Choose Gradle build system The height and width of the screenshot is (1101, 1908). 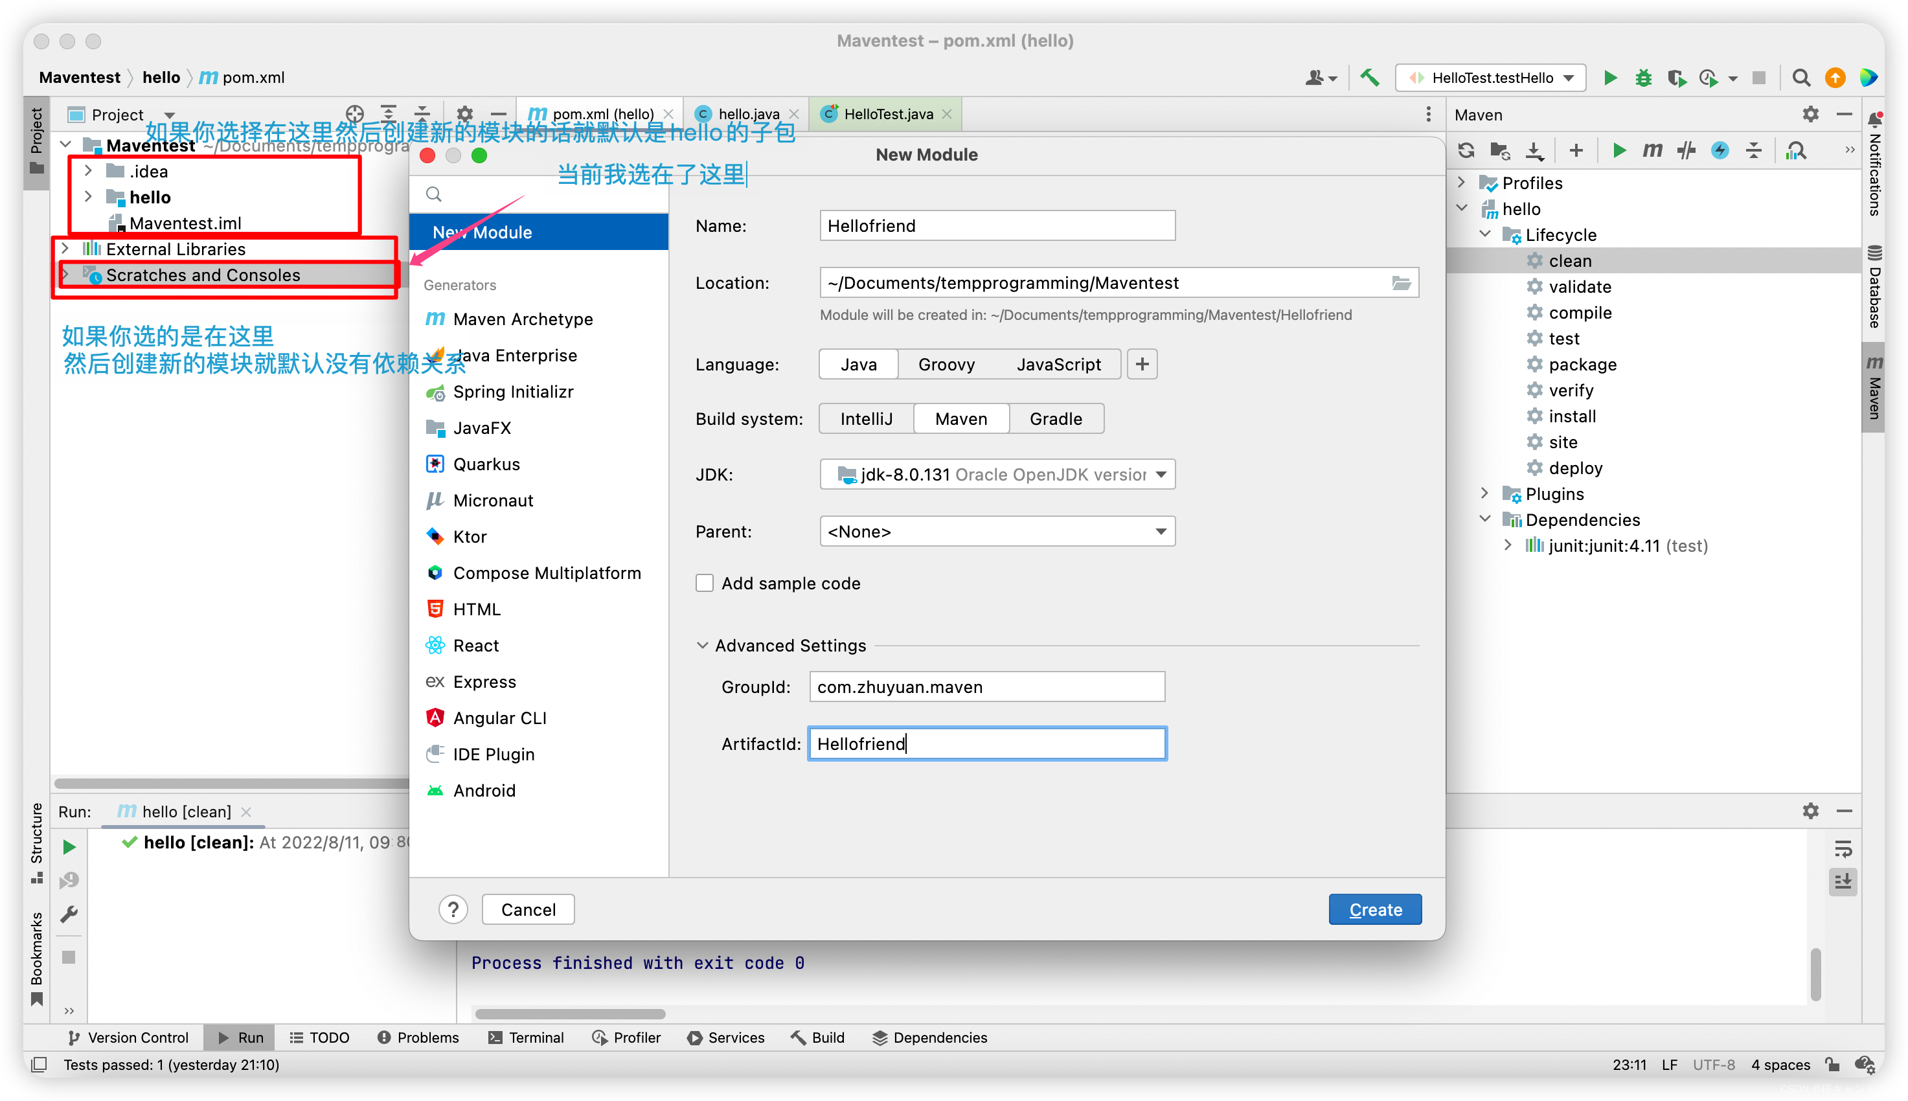(1055, 419)
